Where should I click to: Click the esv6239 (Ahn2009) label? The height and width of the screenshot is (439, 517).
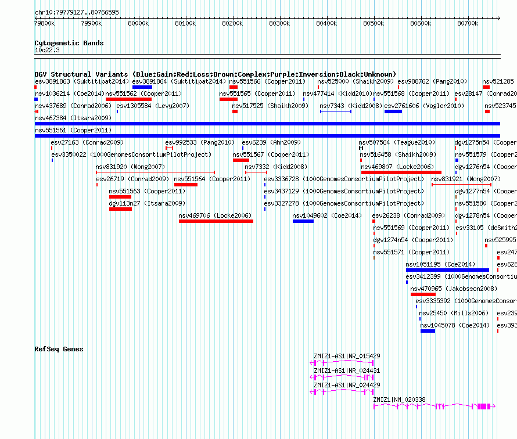[x=271, y=142]
